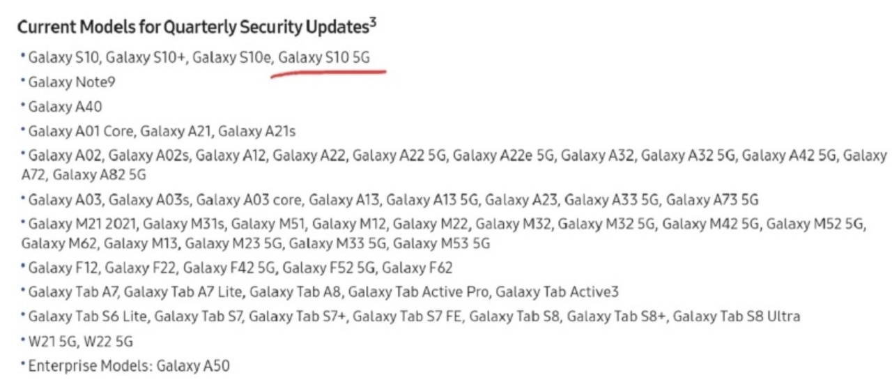
Task: Click the Galaxy A73 5G model name
Action: click(712, 200)
